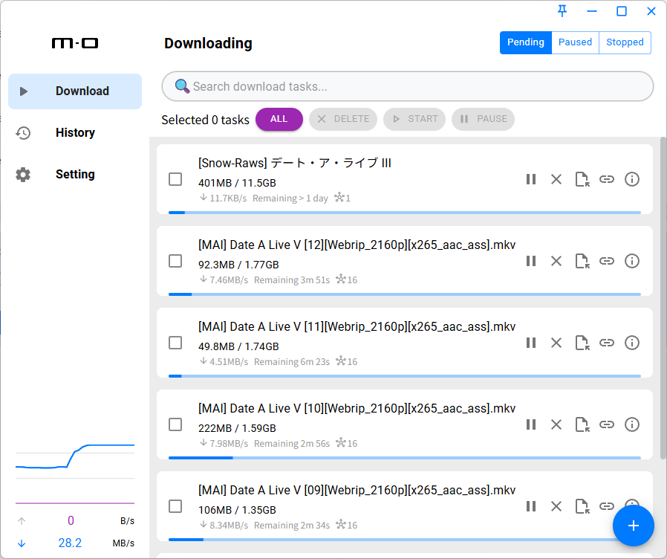Remove the Date A Live V [12] task
The image size is (667, 559).
[x=556, y=261]
